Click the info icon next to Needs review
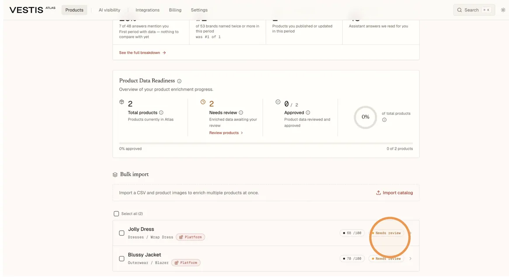 coord(241,113)
